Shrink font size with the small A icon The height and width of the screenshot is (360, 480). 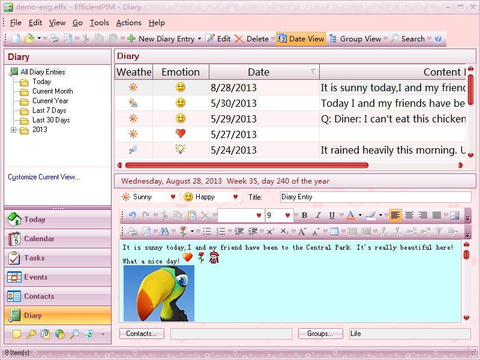point(316,232)
